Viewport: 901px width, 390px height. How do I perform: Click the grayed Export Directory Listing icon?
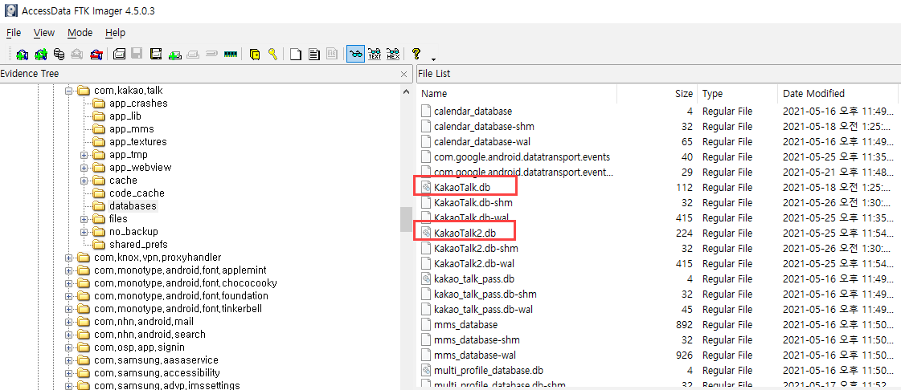point(332,55)
